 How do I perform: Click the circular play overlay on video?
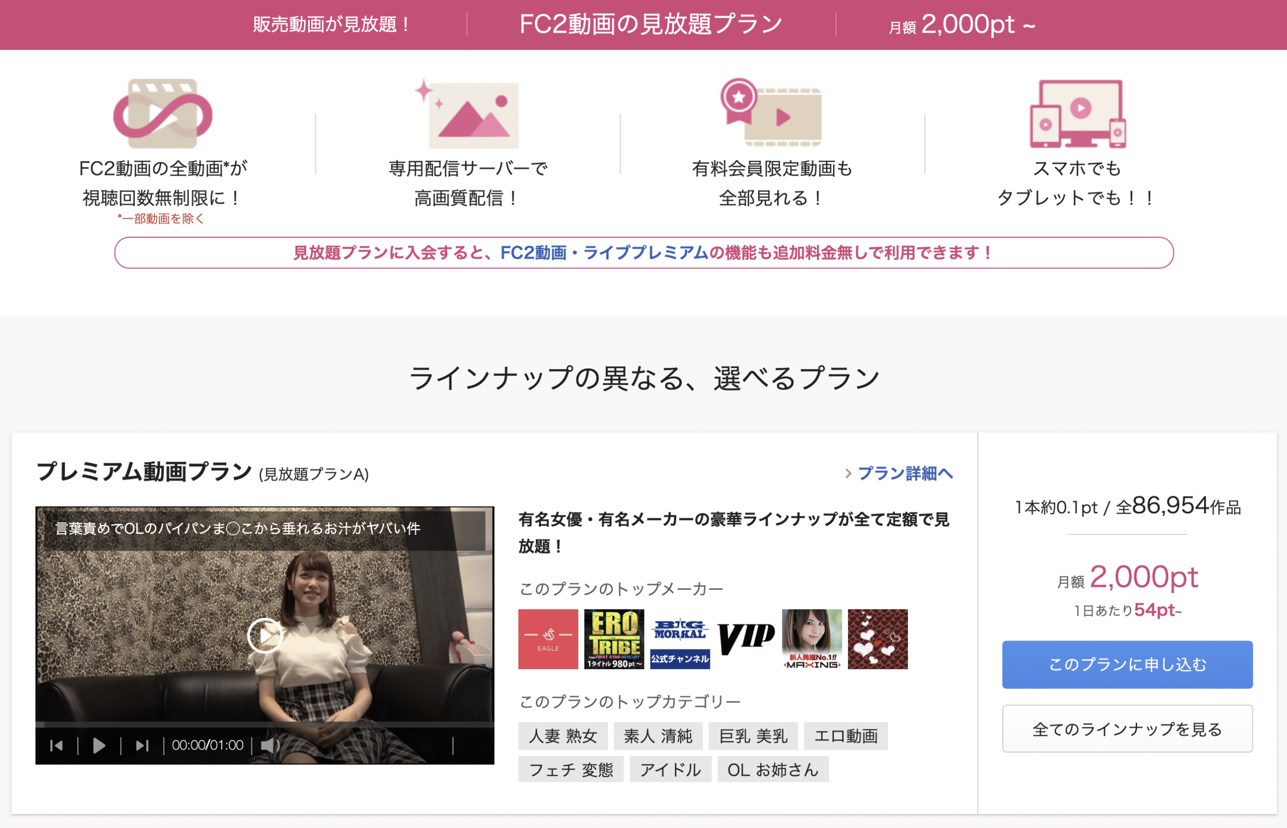pos(264,635)
